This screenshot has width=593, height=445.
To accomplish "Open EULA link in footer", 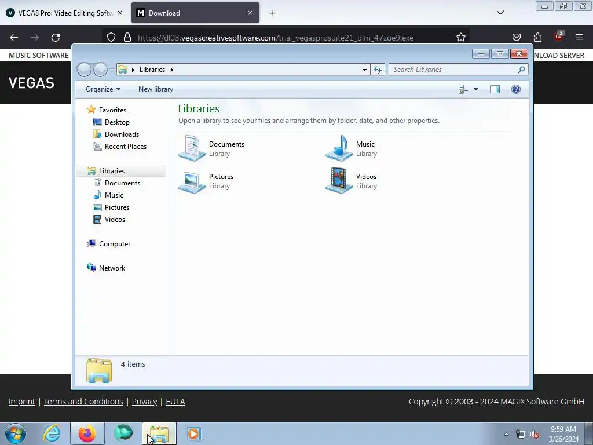I will (x=175, y=402).
